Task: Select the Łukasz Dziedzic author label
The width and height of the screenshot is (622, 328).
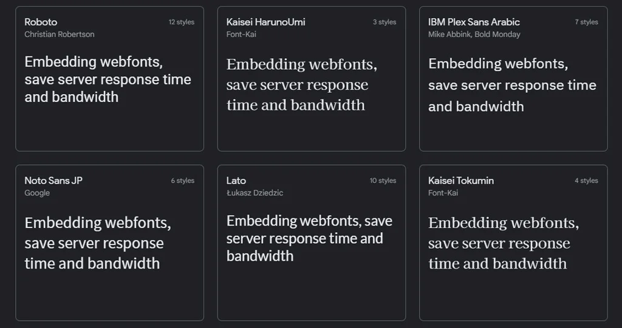Action: tap(255, 193)
